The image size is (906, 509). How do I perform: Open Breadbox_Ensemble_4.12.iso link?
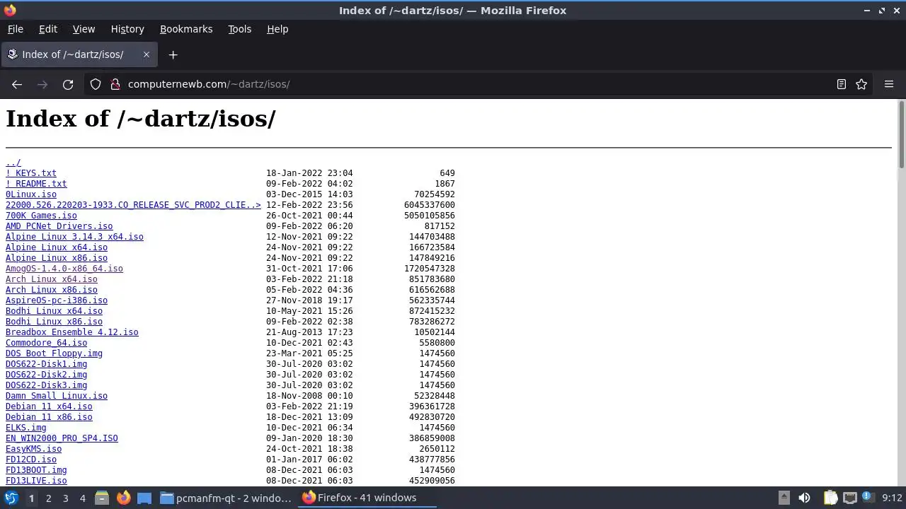point(72,332)
